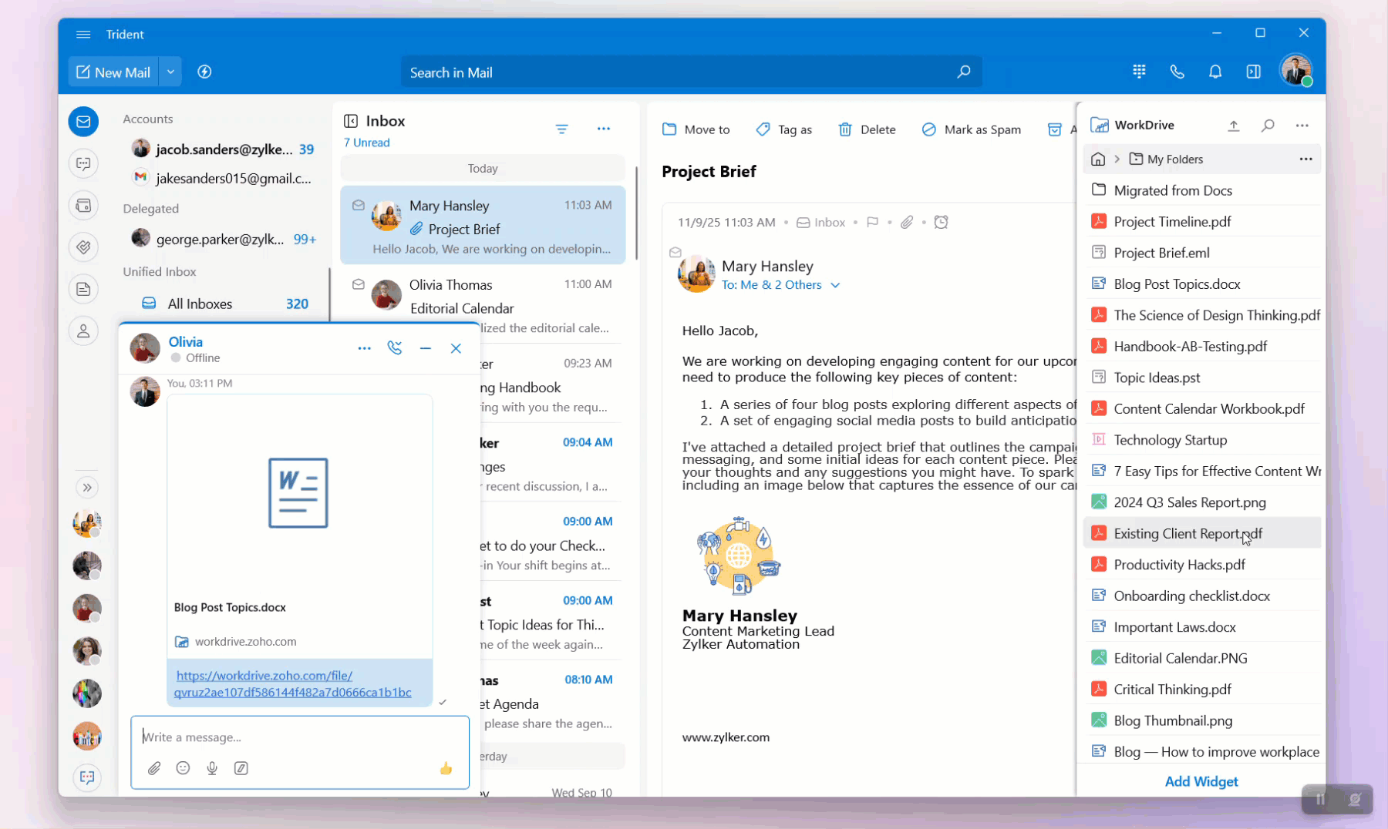Open the Olivia Thomas Editorial Calendar email
Screen dimensions: 1388x829
click(x=483, y=305)
